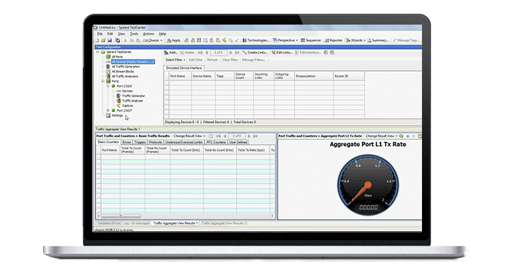Open the Summary view from toolbar
Image resolution: width=513 pixels, height=273 pixels.
378,40
